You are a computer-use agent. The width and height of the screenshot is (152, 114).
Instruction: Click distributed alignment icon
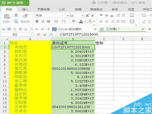[x=123, y=21]
